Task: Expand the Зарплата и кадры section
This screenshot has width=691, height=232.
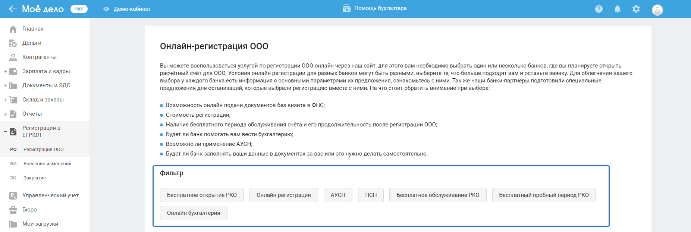Action: pyautogui.click(x=5, y=72)
